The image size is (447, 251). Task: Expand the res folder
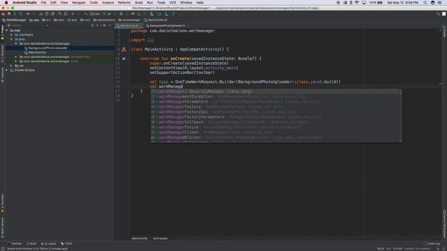tap(11, 66)
